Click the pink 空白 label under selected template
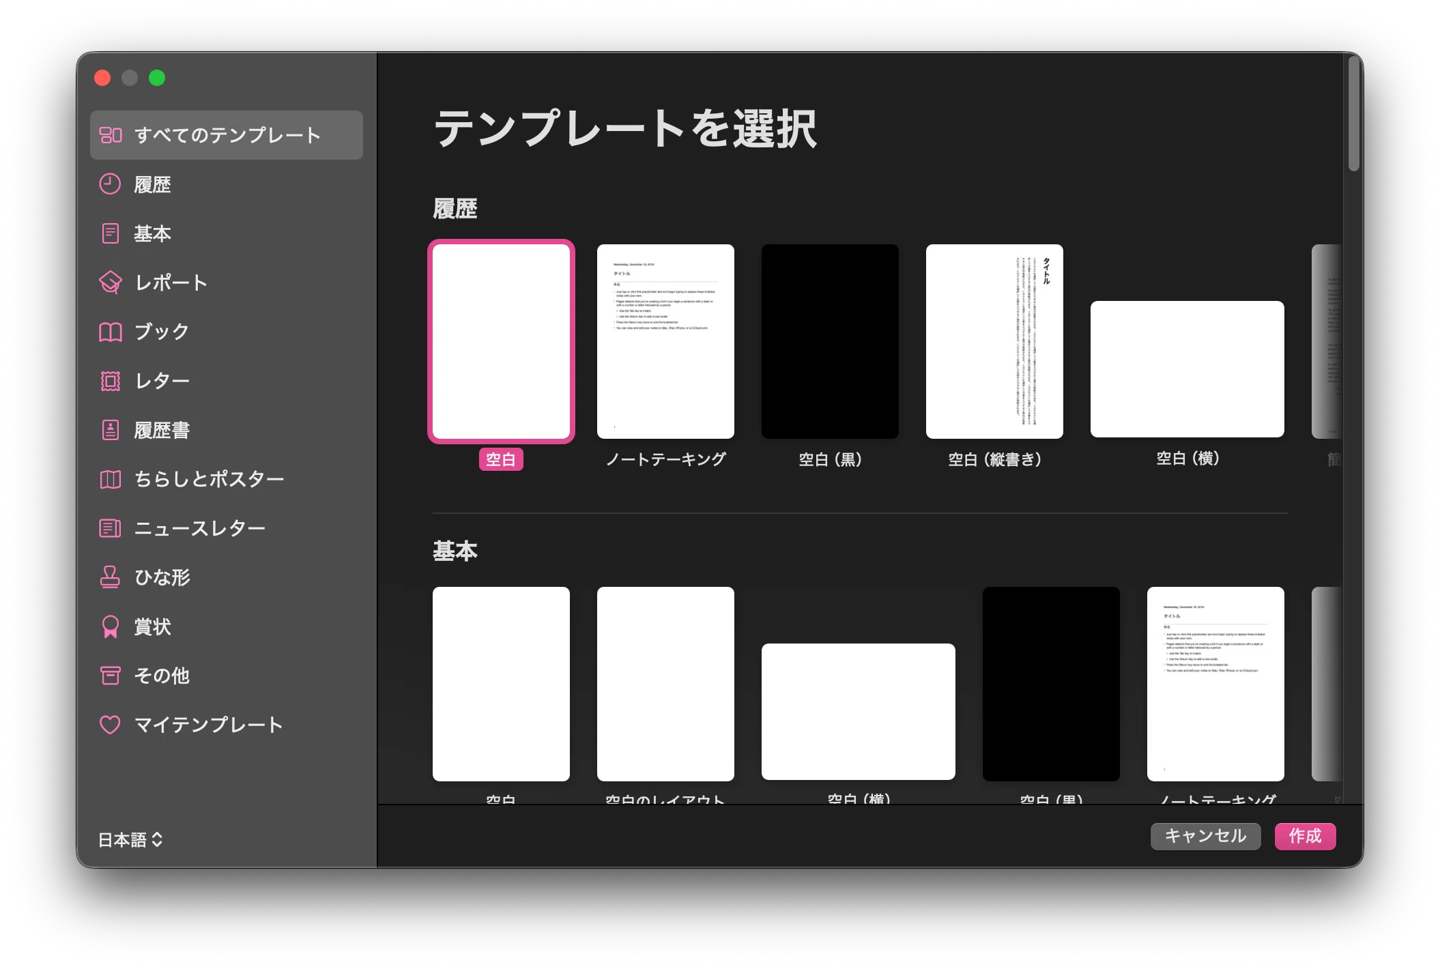Viewport: 1440px width, 969px height. coord(501,459)
